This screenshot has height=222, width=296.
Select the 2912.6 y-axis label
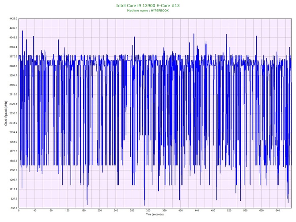coord(13,94)
